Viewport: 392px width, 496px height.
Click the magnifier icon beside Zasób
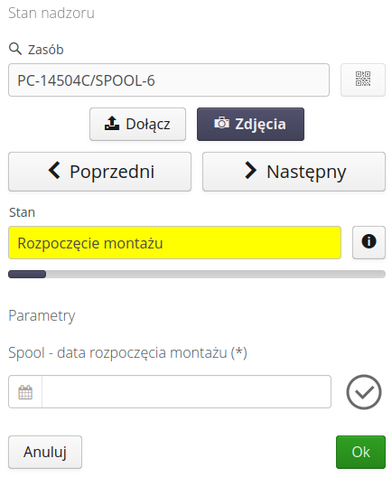coord(15,49)
